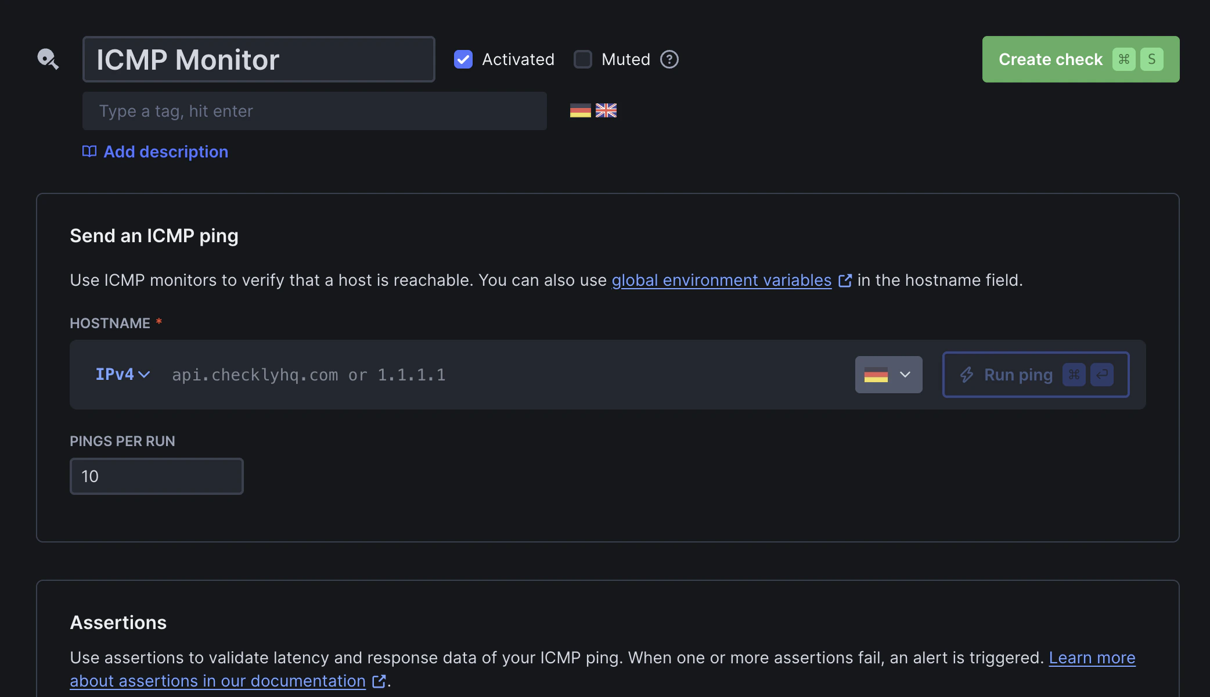
Task: Enable the Muted checkbox
Action: click(x=582, y=59)
